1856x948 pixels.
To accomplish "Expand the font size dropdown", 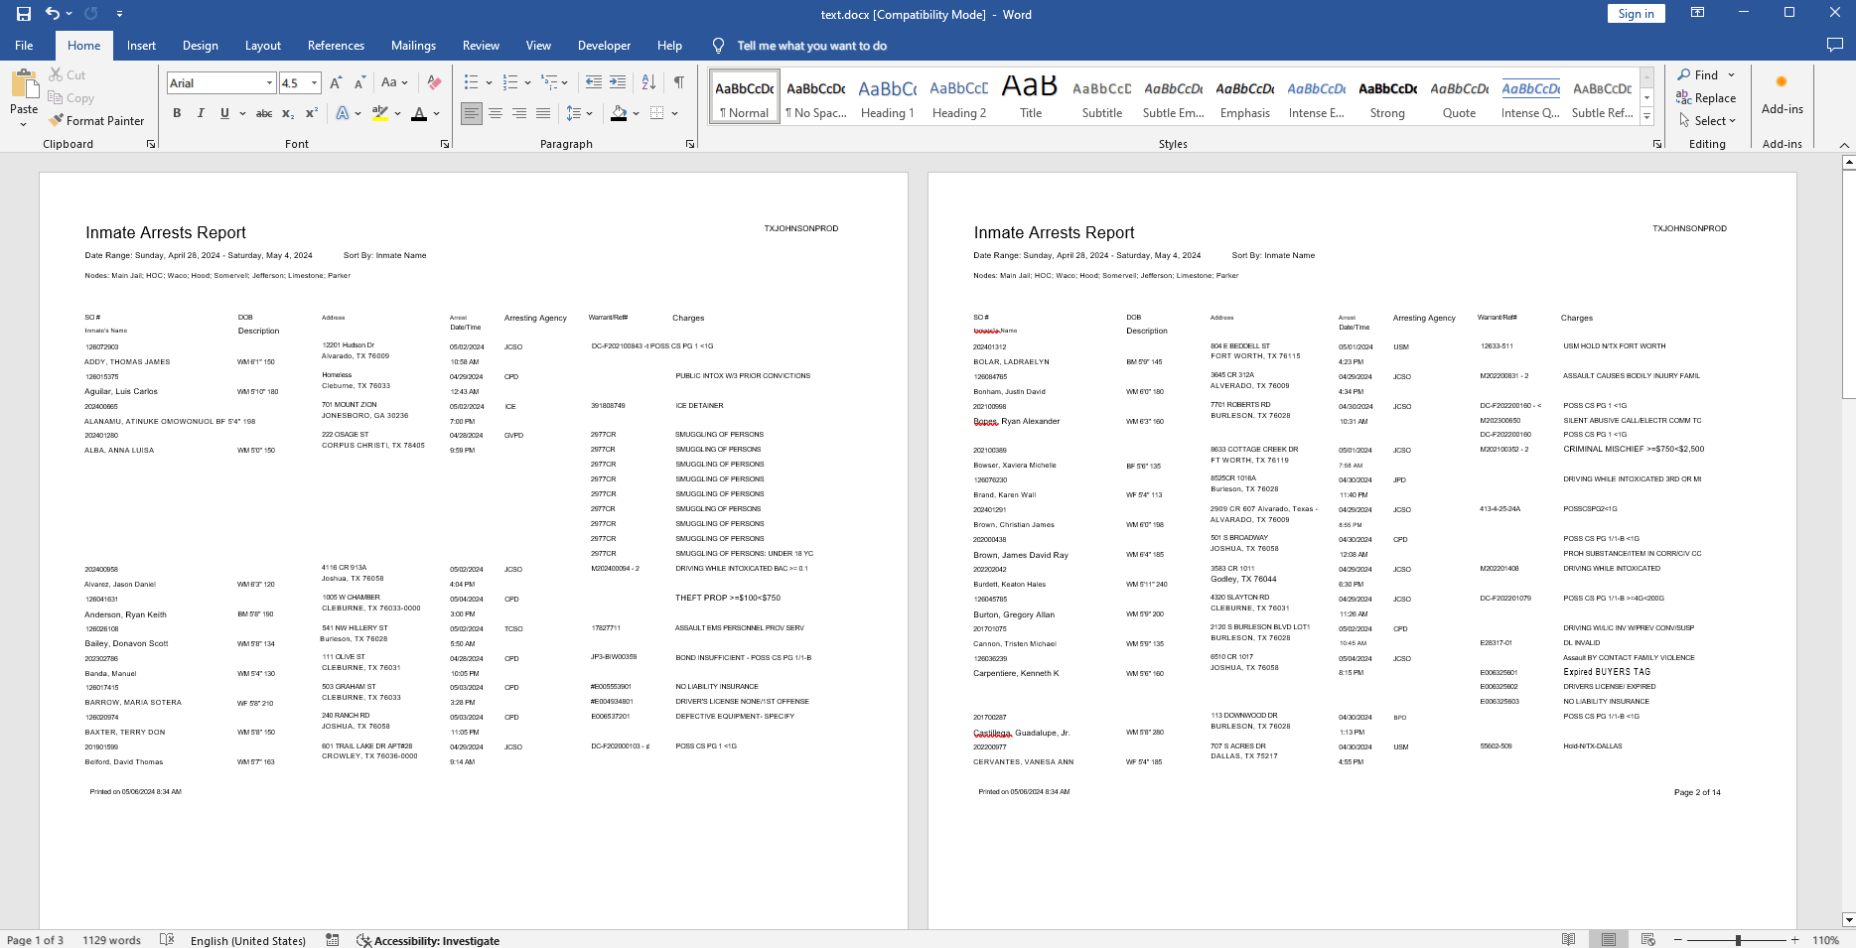I will 315,83.
